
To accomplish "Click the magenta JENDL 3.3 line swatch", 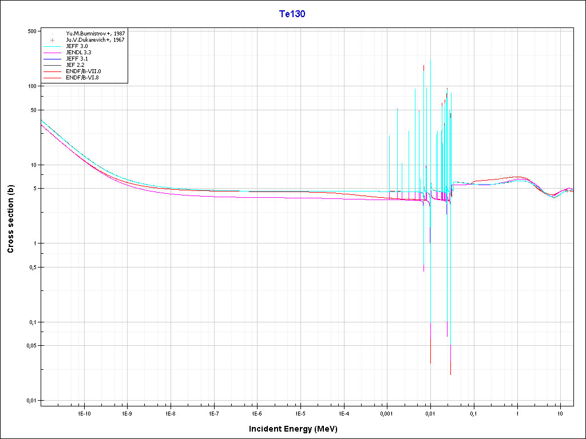I will (52, 53).
